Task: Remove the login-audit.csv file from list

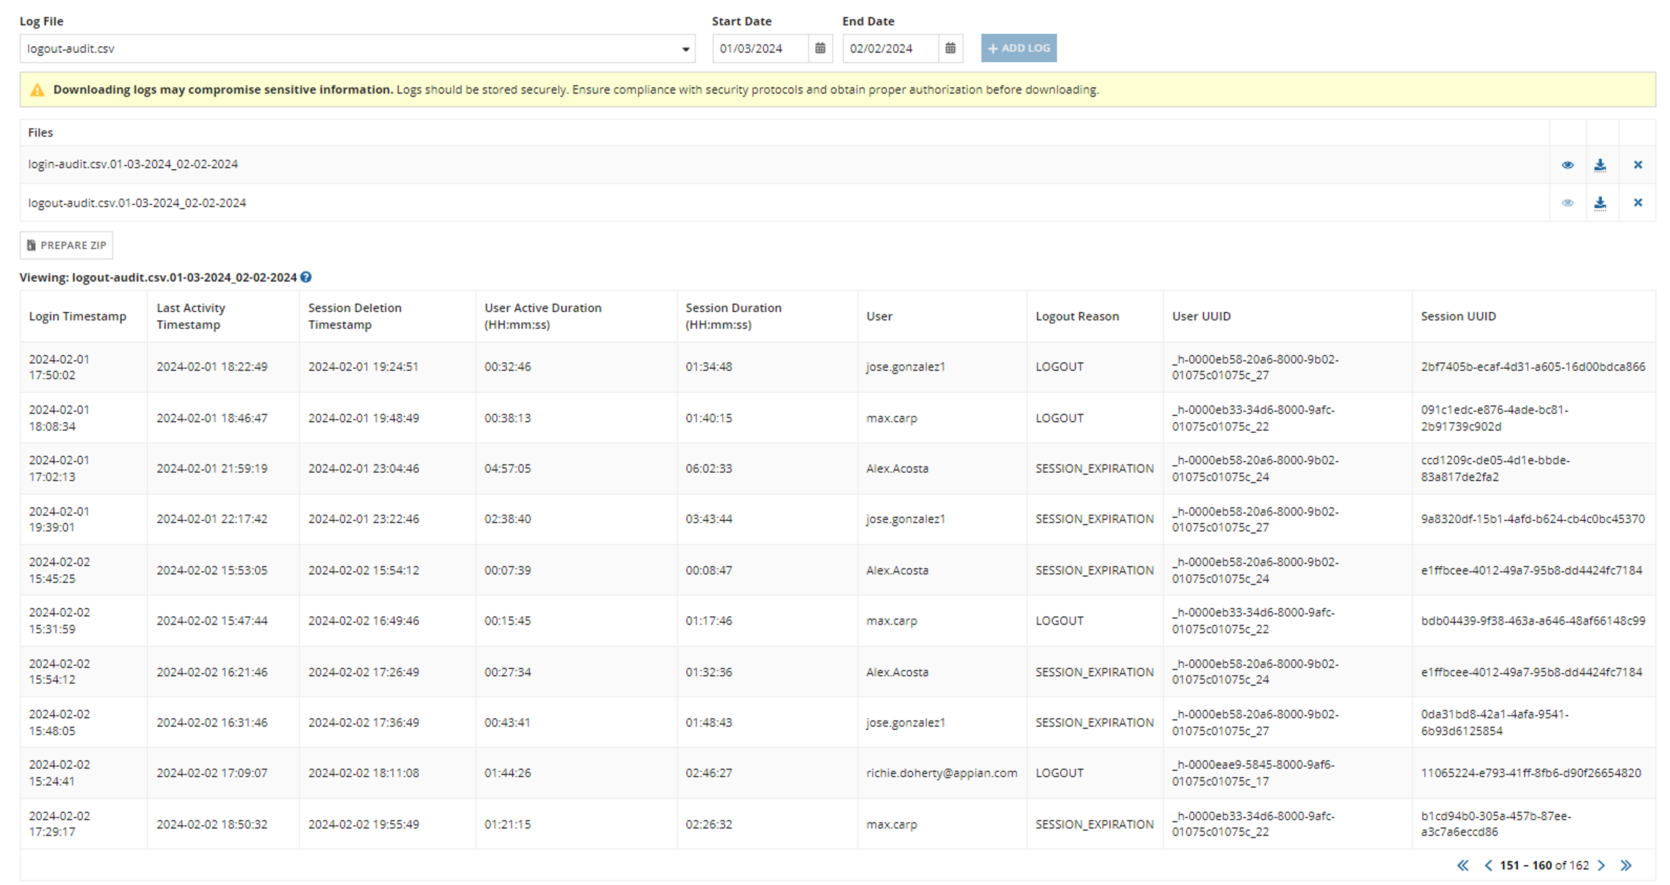Action: (x=1637, y=165)
